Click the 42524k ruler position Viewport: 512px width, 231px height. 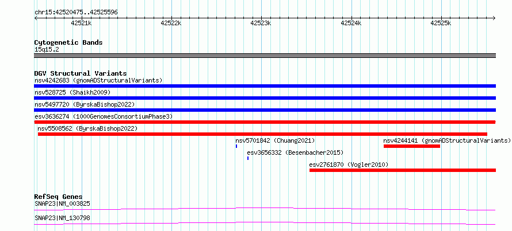[x=351, y=23]
